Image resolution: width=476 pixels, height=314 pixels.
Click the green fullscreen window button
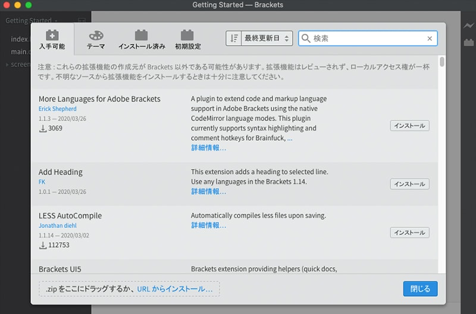coord(29,5)
